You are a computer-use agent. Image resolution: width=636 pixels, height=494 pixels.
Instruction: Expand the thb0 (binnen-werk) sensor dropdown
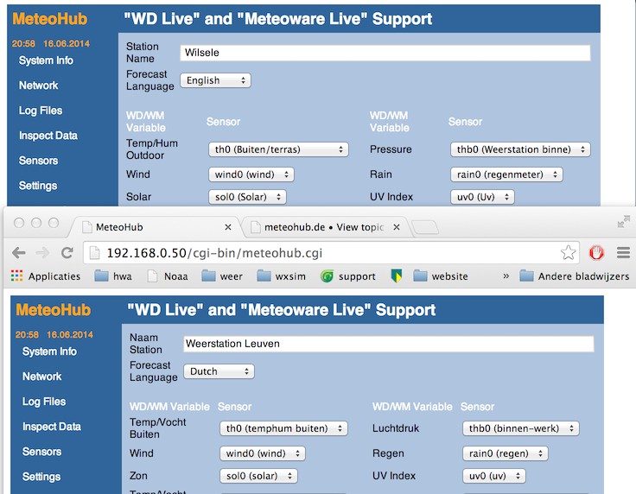(520, 428)
